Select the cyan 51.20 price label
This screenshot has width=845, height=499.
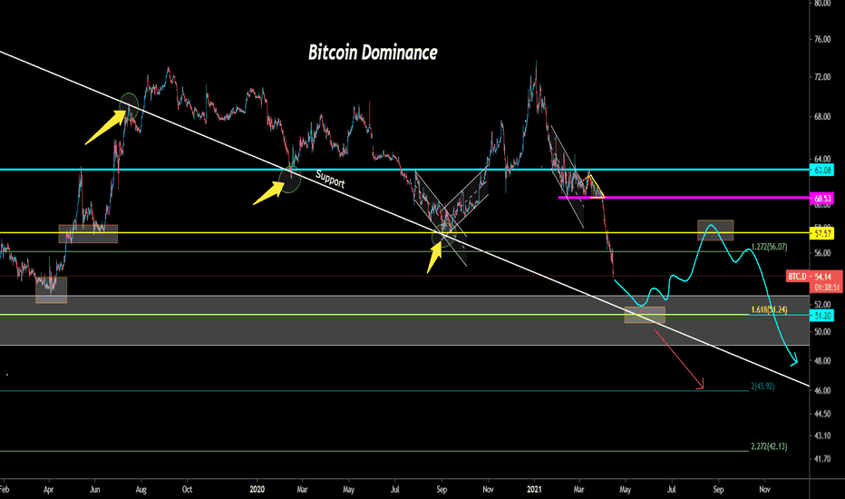[822, 315]
